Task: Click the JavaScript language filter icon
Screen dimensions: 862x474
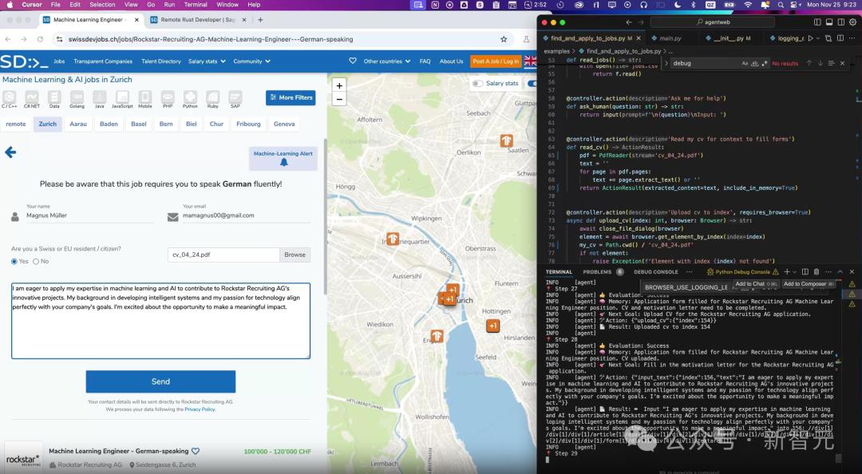Action: pos(122,97)
